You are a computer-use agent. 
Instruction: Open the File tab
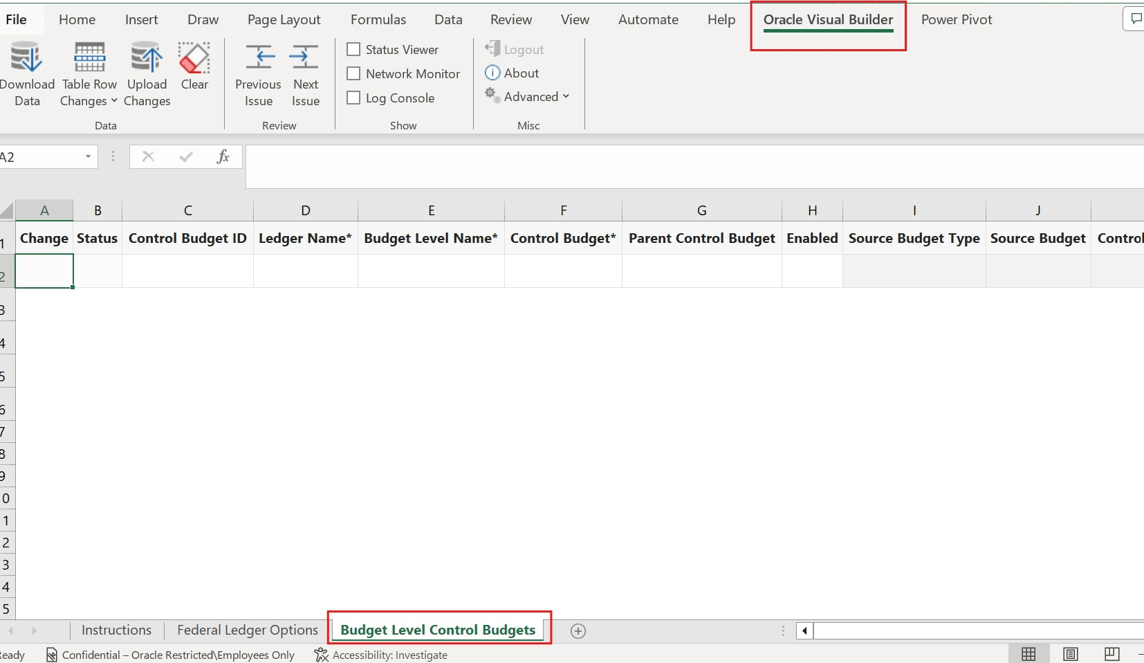coord(16,19)
